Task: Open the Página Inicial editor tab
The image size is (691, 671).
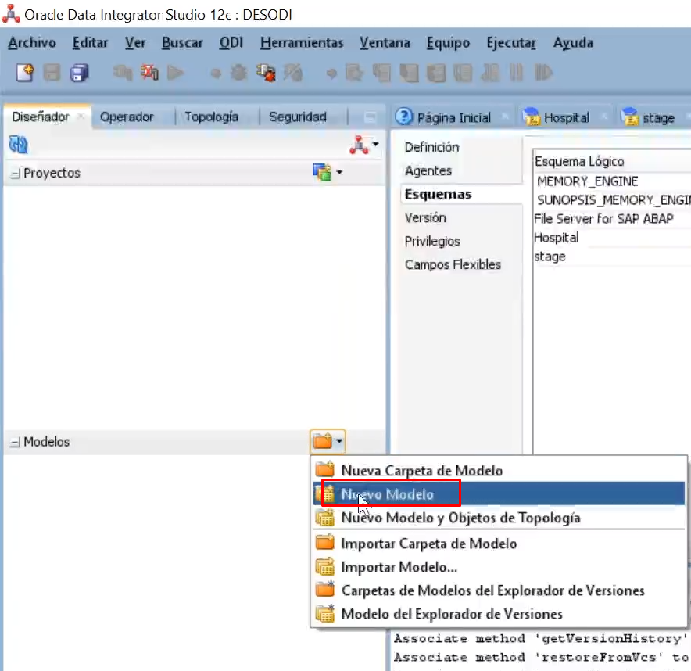Action: click(454, 118)
